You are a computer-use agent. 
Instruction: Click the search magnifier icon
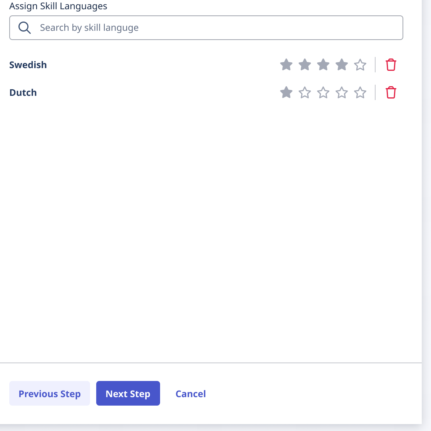tap(25, 28)
